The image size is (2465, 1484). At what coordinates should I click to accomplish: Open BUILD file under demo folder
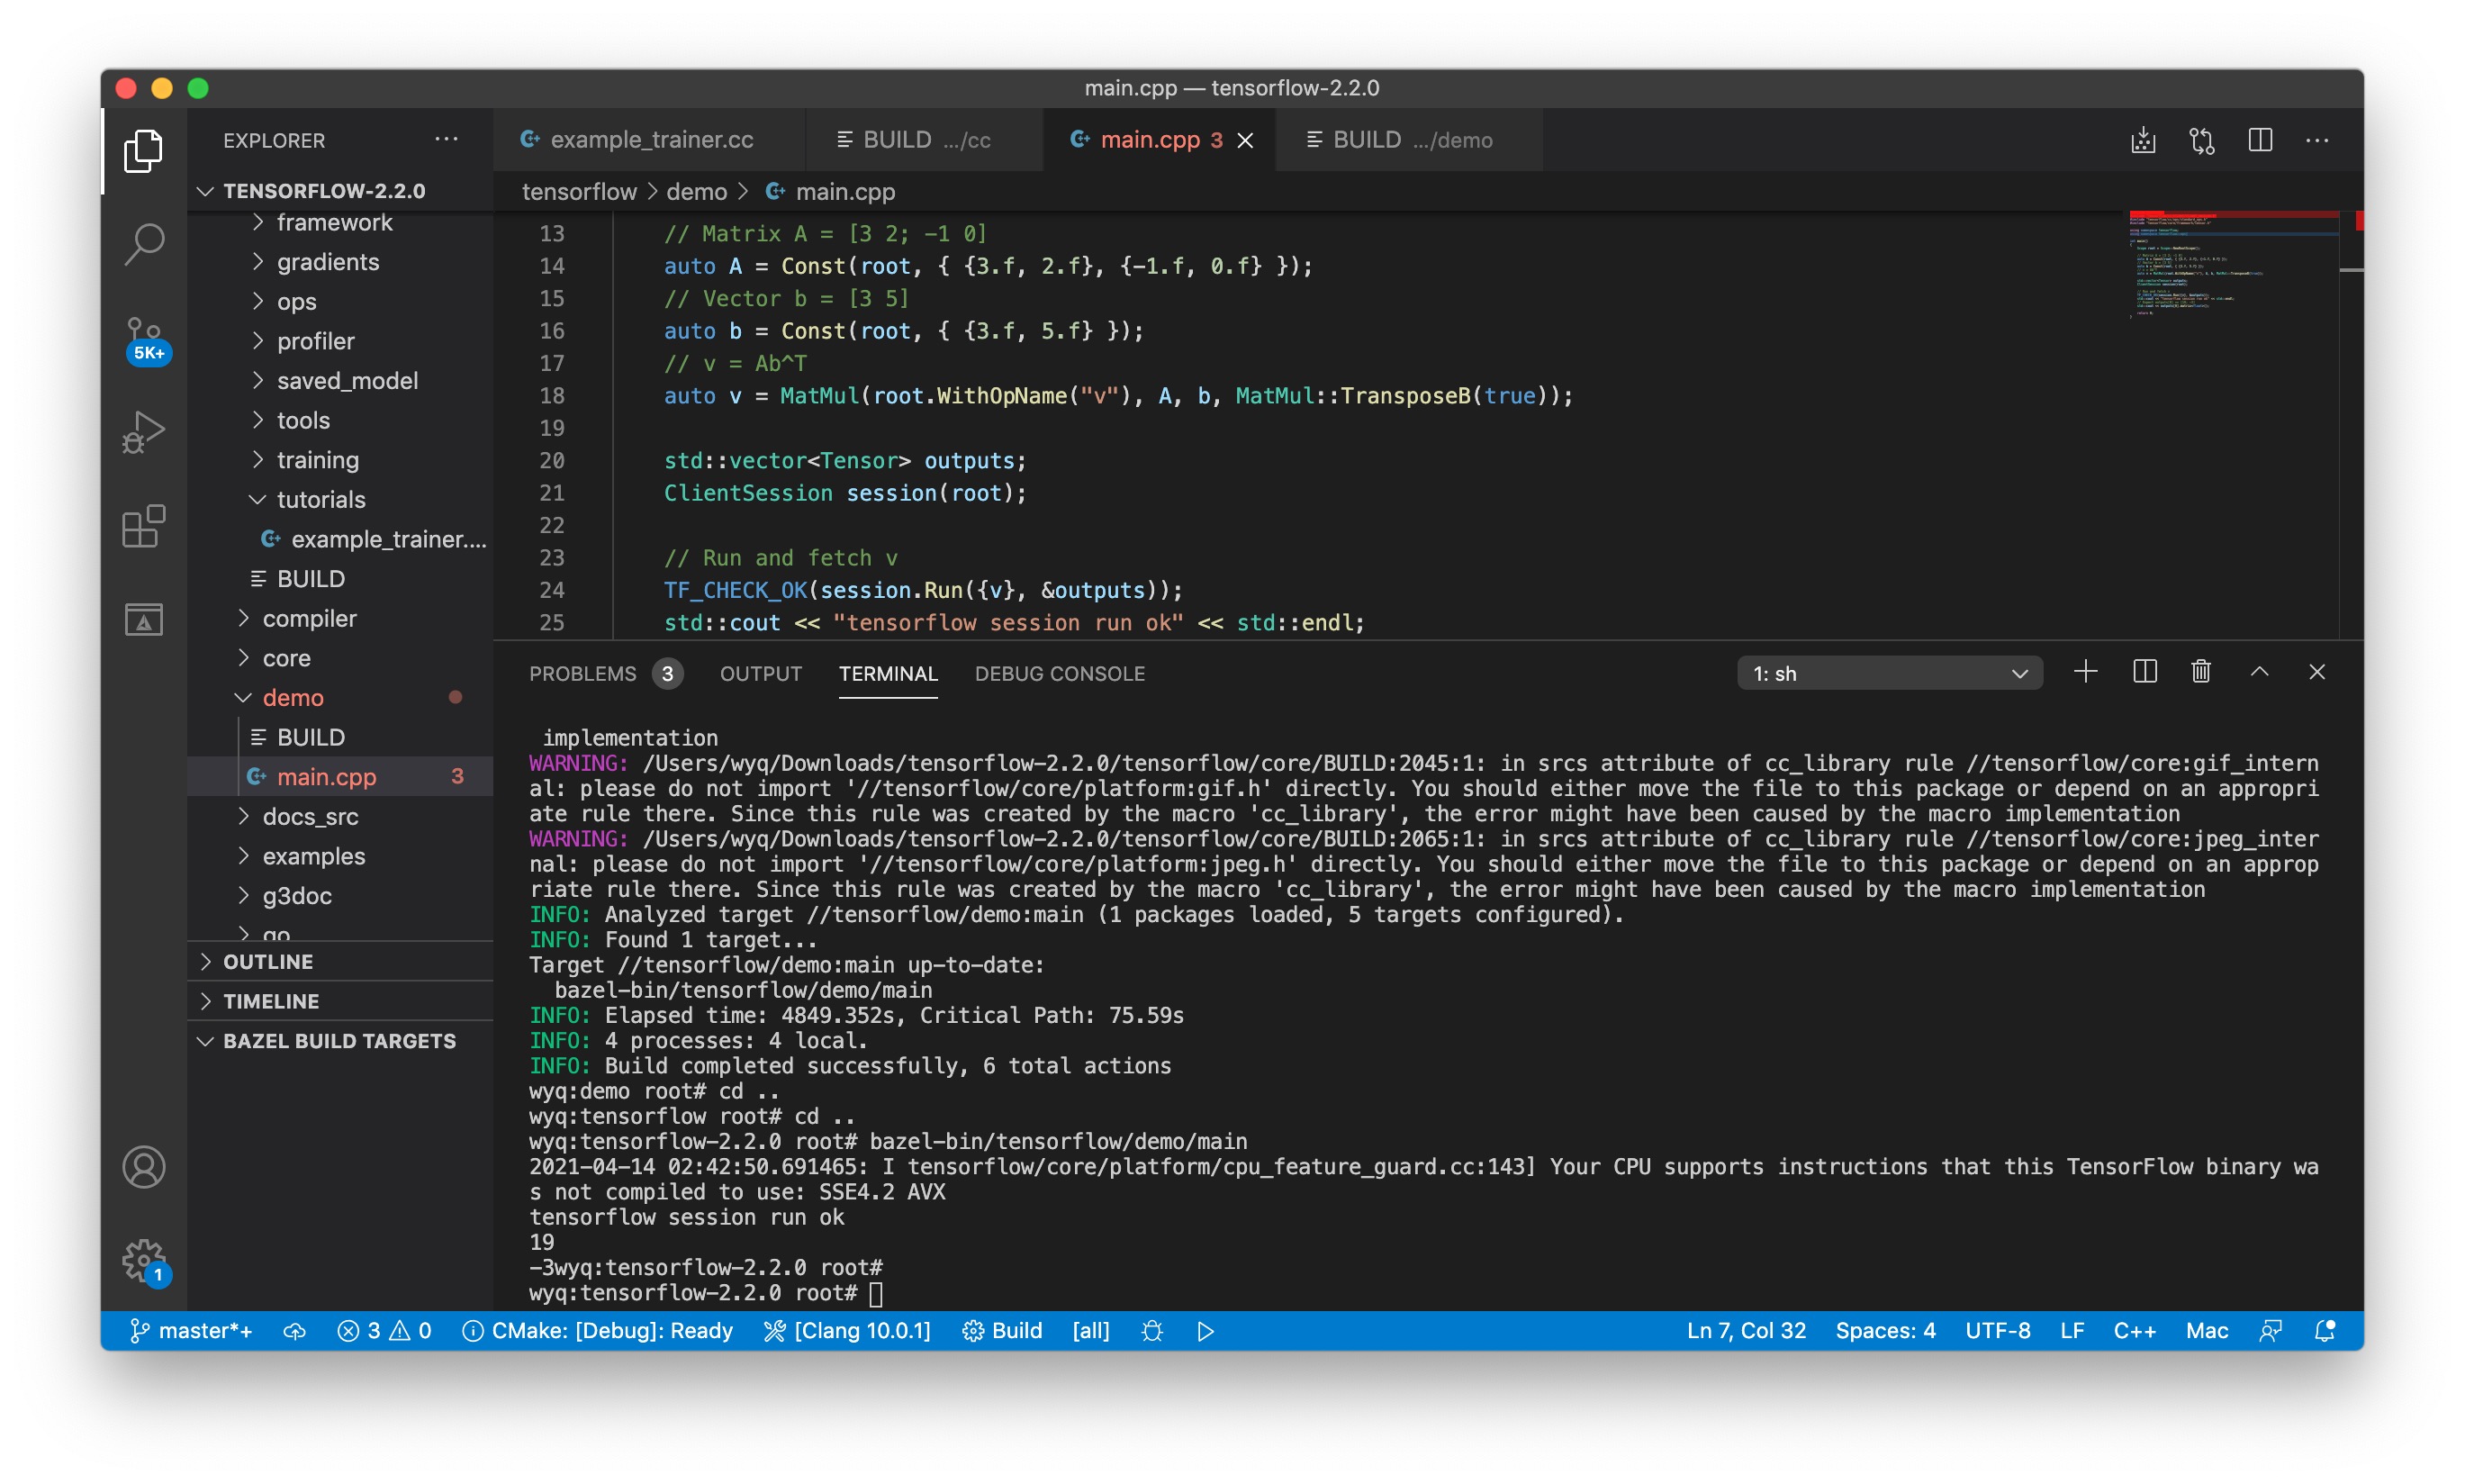(x=340, y=737)
